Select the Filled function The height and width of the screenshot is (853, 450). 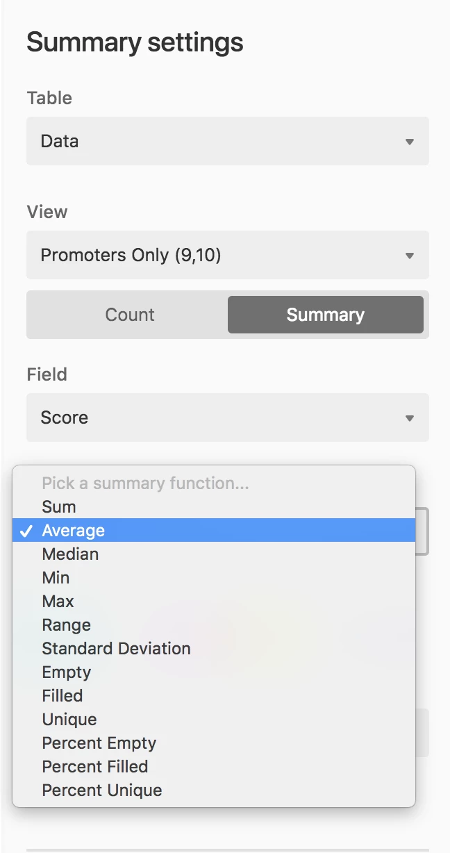coord(62,695)
